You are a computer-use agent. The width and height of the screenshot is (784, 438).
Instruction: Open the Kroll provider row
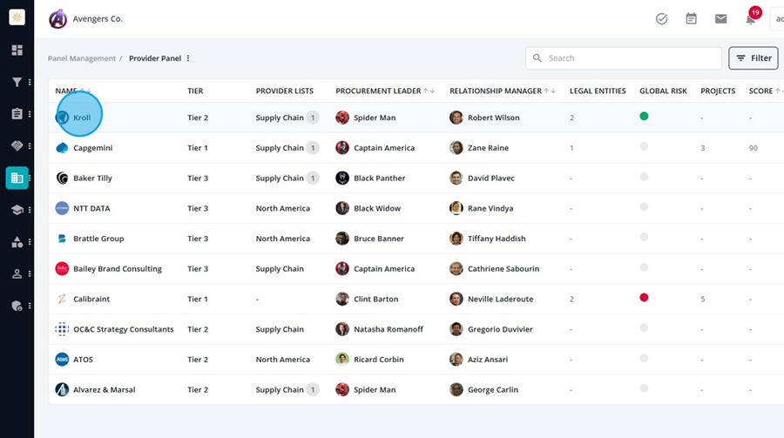[416, 118]
